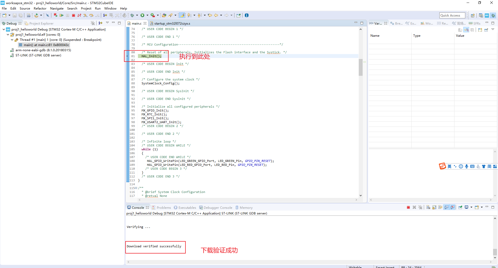Open the SFRs tab

[475, 23]
